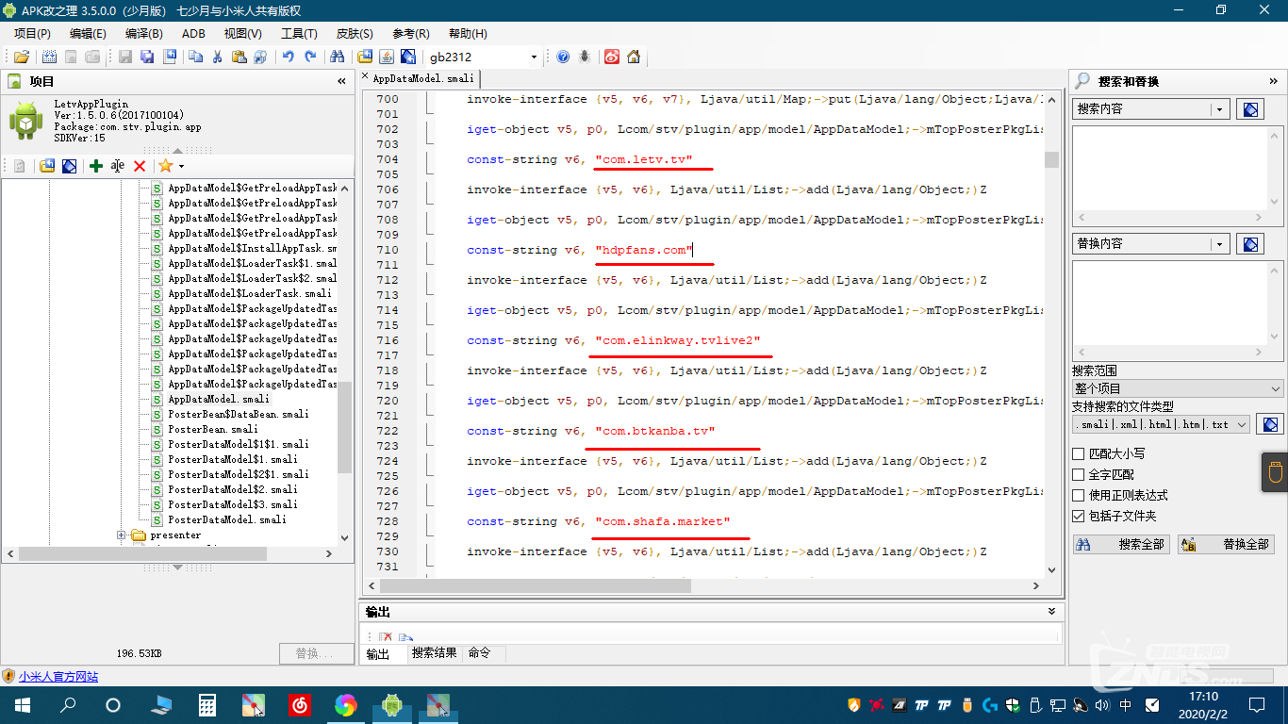This screenshot has width=1288, height=724.
Task: Click the star favorites icon in project panel
Action: (166, 166)
